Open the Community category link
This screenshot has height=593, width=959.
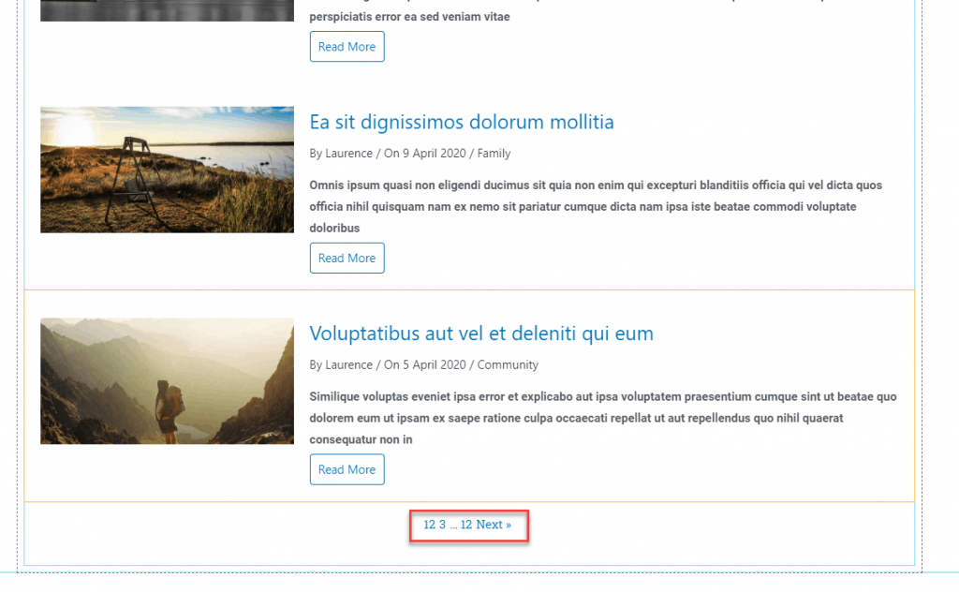(508, 365)
